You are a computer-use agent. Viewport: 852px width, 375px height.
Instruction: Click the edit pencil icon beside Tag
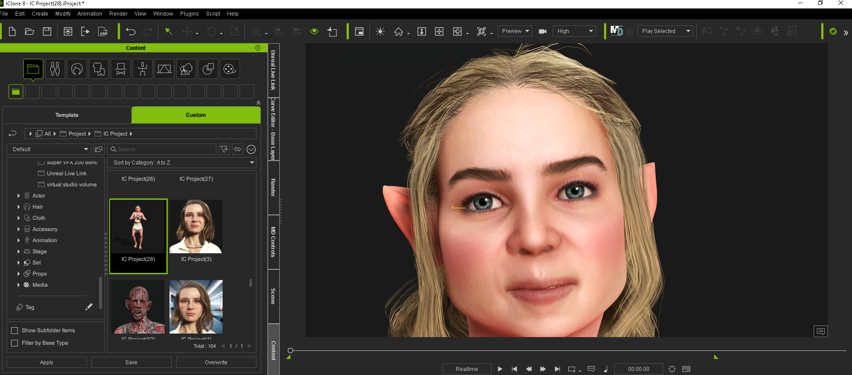[89, 307]
